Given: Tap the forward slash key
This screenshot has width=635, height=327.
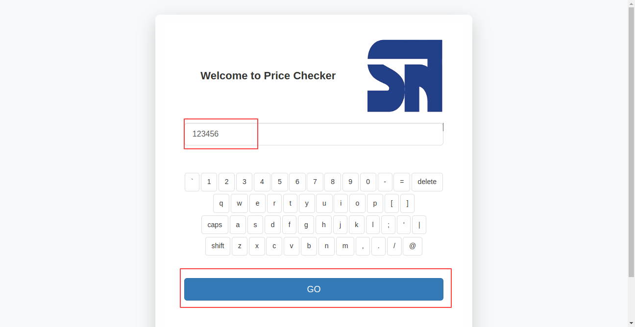Looking at the screenshot, I should (394, 246).
